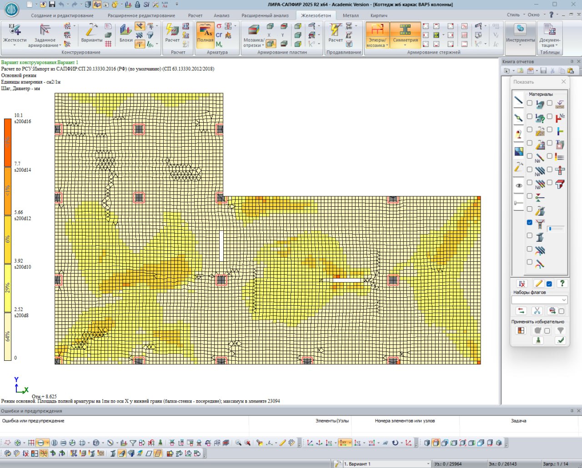This screenshot has width=582, height=468.
Task: Expand the Наборы флагов combo box
Action: click(564, 300)
